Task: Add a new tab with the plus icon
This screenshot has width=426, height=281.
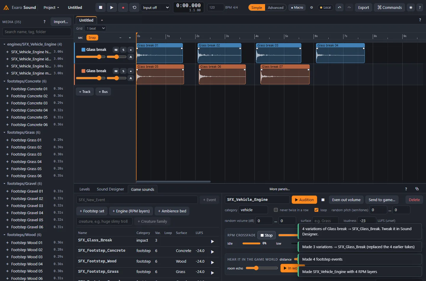Action: [102, 20]
